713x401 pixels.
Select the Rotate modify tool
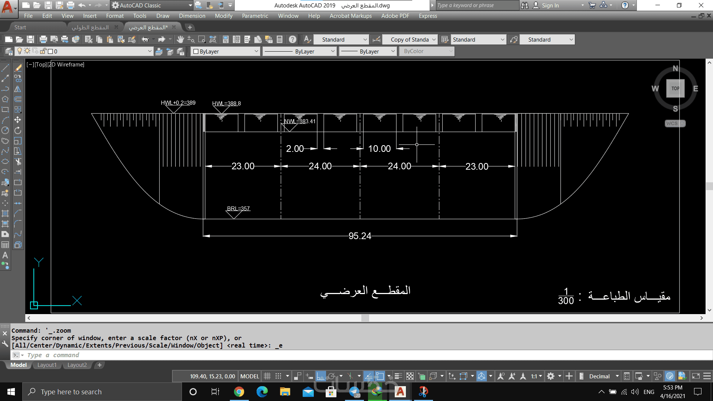[17, 130]
